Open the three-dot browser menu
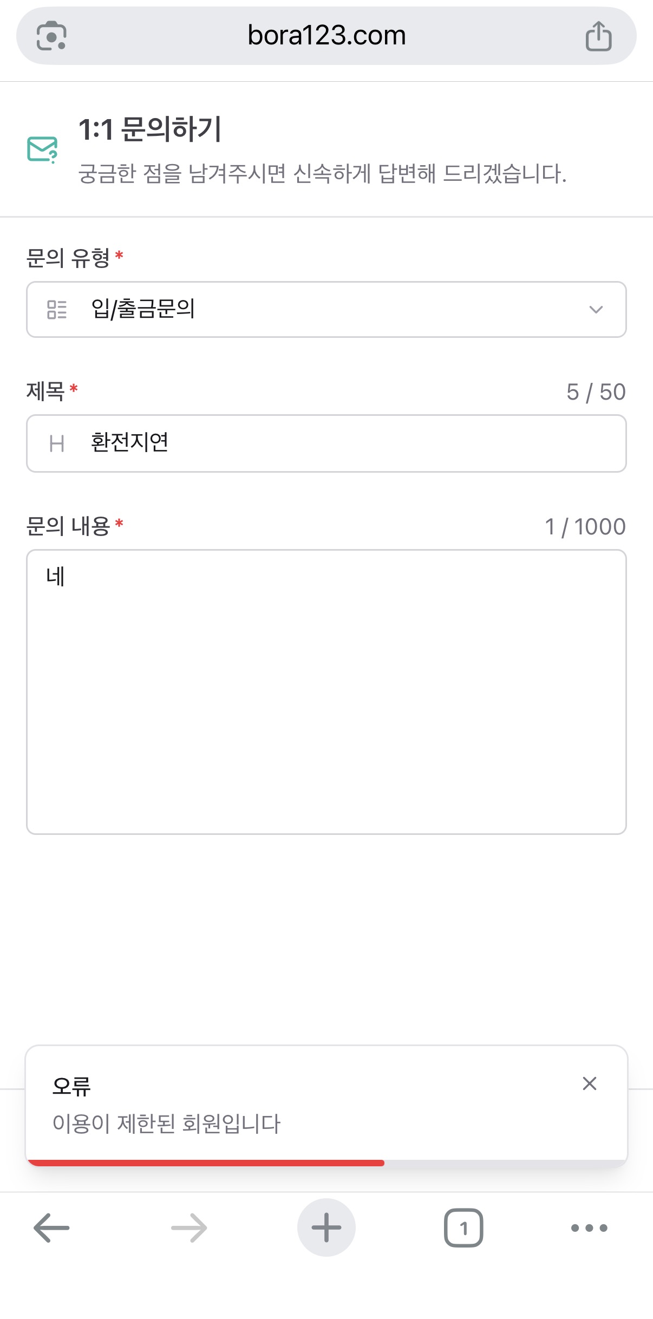This screenshot has width=653, height=1319. tap(589, 1227)
